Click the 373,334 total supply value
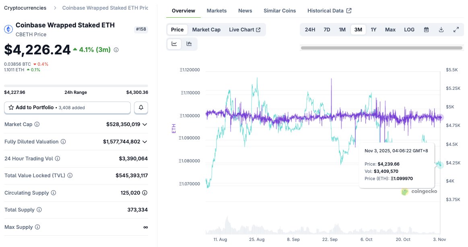The width and height of the screenshot is (468, 247). 138,210
